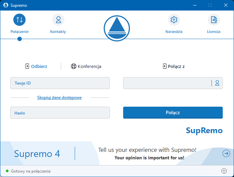This screenshot has width=234, height=177.
Task: Open the Kontakty person icon
Action: [x=58, y=20]
